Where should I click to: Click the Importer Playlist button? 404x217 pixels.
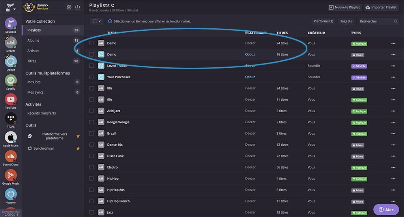(381, 7)
